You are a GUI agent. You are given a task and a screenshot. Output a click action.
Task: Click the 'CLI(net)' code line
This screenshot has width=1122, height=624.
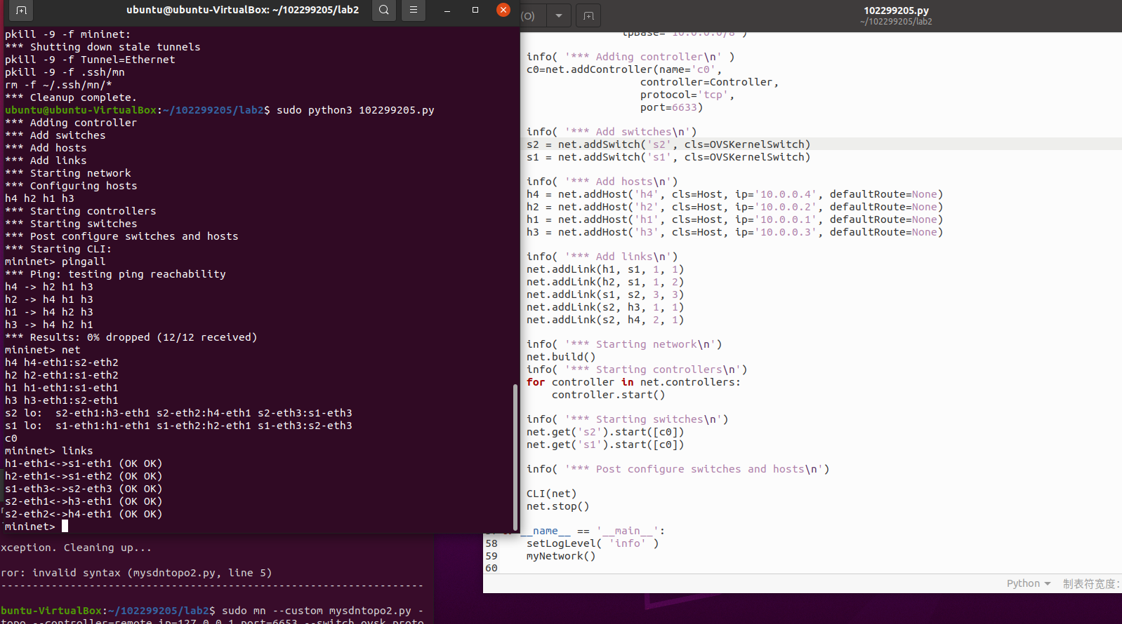click(x=551, y=494)
